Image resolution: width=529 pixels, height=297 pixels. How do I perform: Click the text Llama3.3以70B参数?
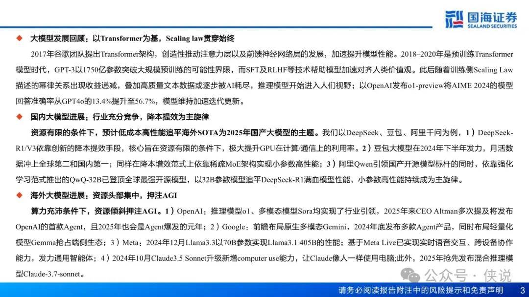tap(219, 242)
